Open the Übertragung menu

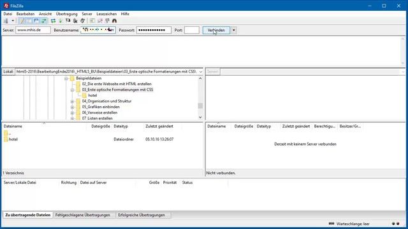pyautogui.click(x=66, y=14)
